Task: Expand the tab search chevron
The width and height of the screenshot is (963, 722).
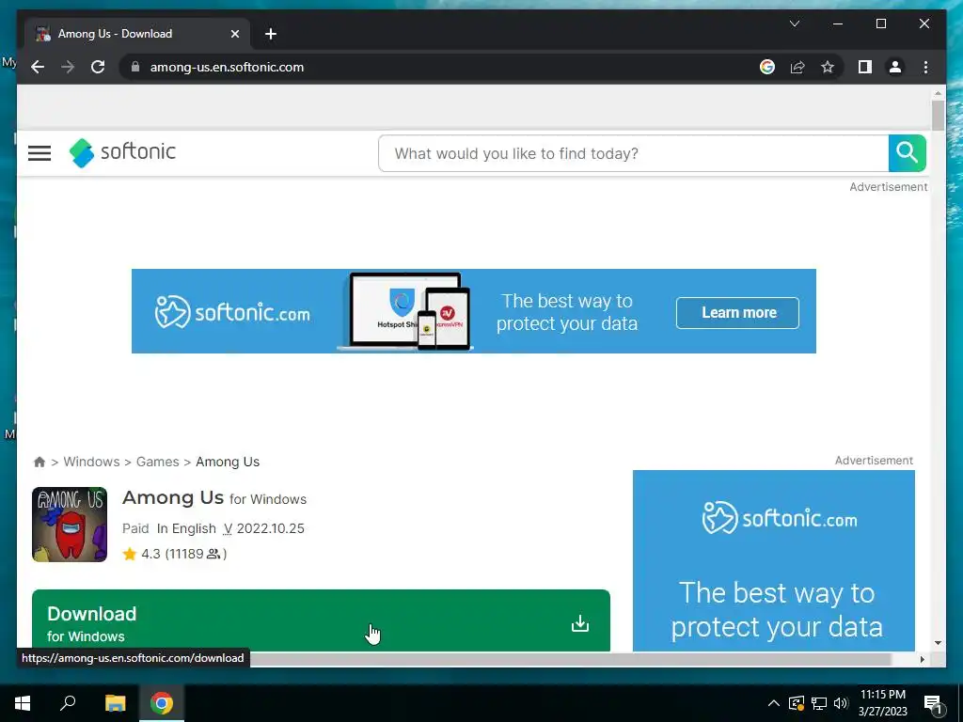Action: 794,24
